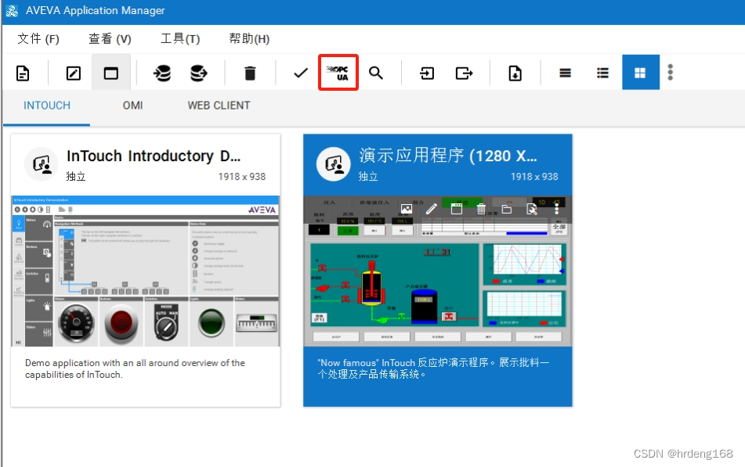This screenshot has width=745, height=467.
Task: Switch to the INTOUCH tab
Action: 46,106
